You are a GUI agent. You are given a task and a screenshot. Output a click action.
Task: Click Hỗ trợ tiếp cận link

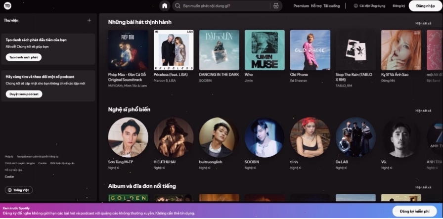coord(13,170)
